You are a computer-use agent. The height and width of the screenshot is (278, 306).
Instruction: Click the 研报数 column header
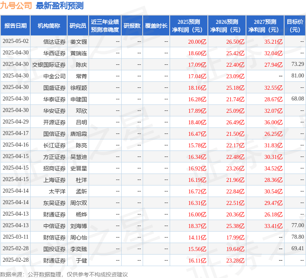coord(132,26)
